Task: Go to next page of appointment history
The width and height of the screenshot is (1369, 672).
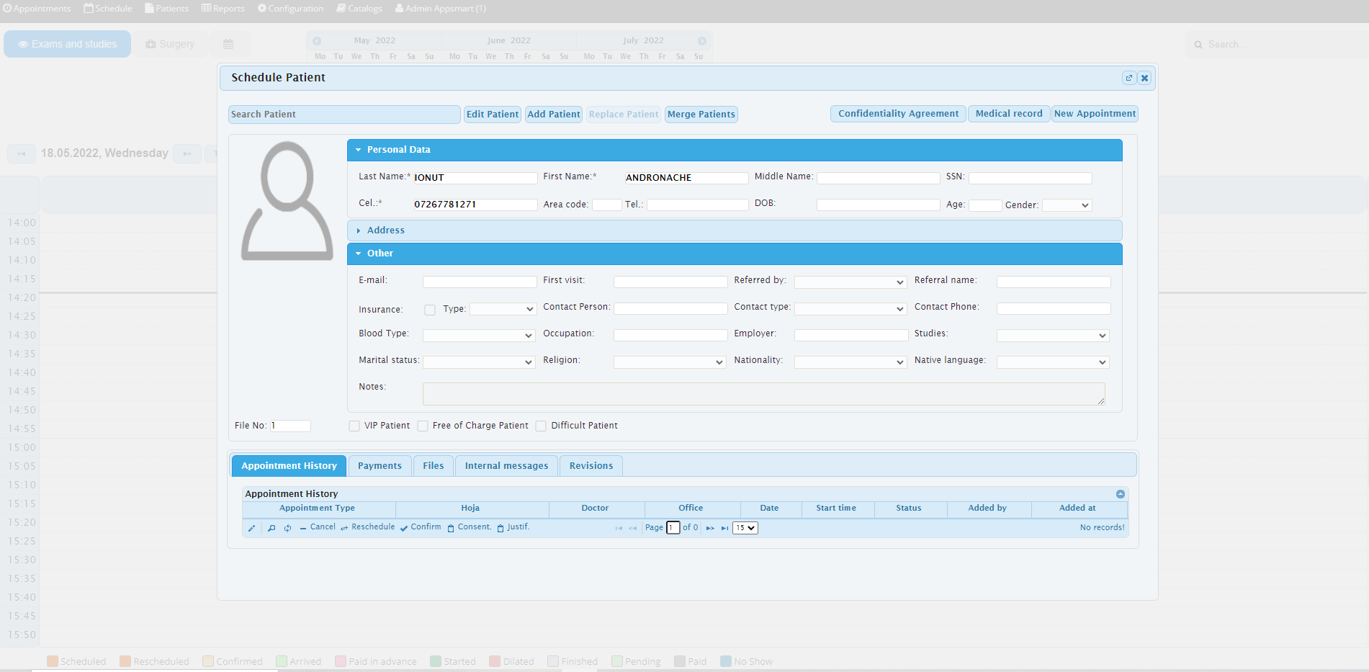Action: pos(710,528)
